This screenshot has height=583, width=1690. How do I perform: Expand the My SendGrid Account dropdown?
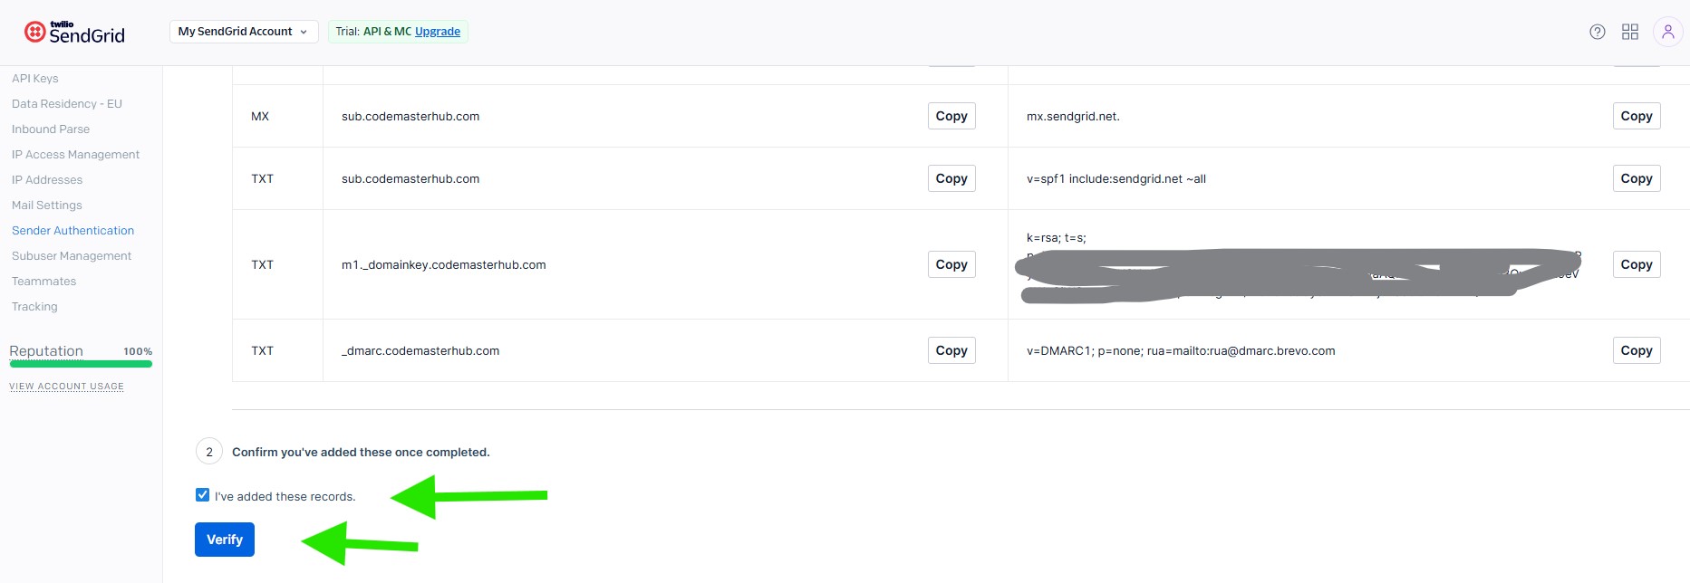pyautogui.click(x=243, y=32)
